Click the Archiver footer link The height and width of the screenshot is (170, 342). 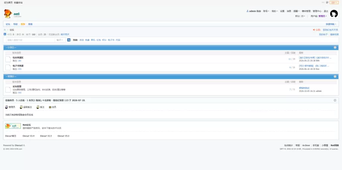click(306, 145)
